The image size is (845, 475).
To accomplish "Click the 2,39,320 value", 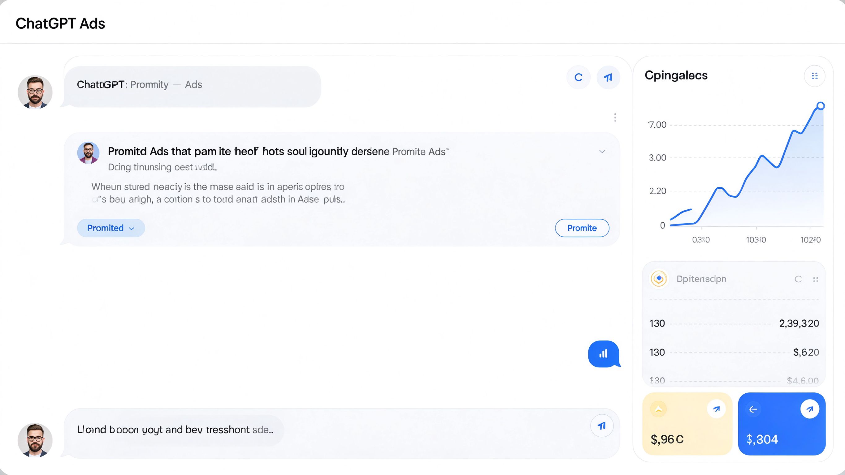I will (799, 323).
